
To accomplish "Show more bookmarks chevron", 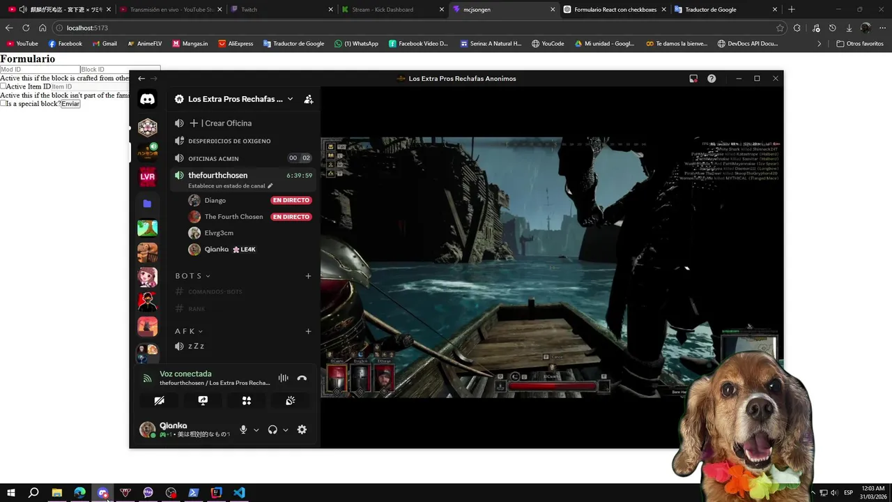I will [x=820, y=43].
